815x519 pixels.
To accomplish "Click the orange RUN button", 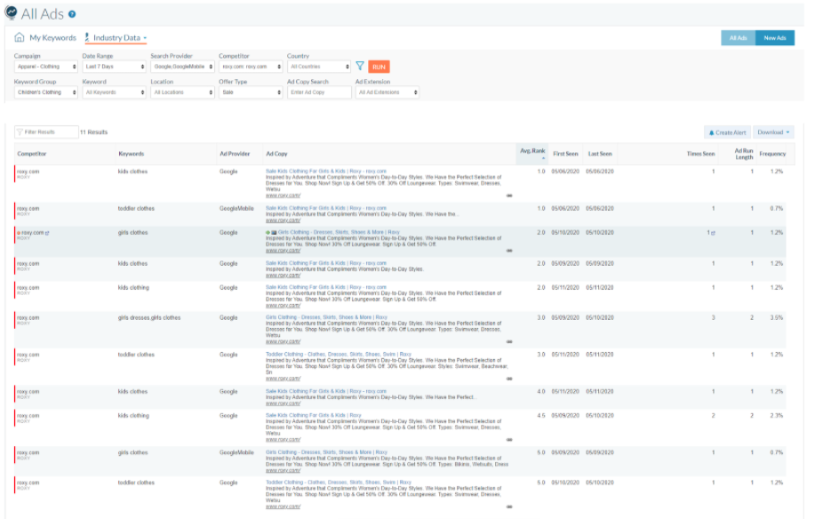I will 379,67.
